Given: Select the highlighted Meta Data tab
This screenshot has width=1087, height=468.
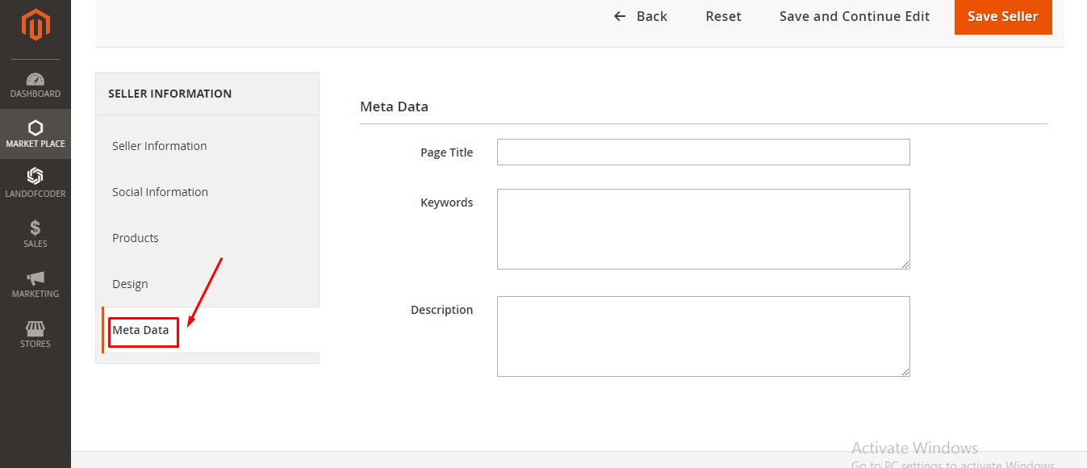Looking at the screenshot, I should pyautogui.click(x=143, y=330).
